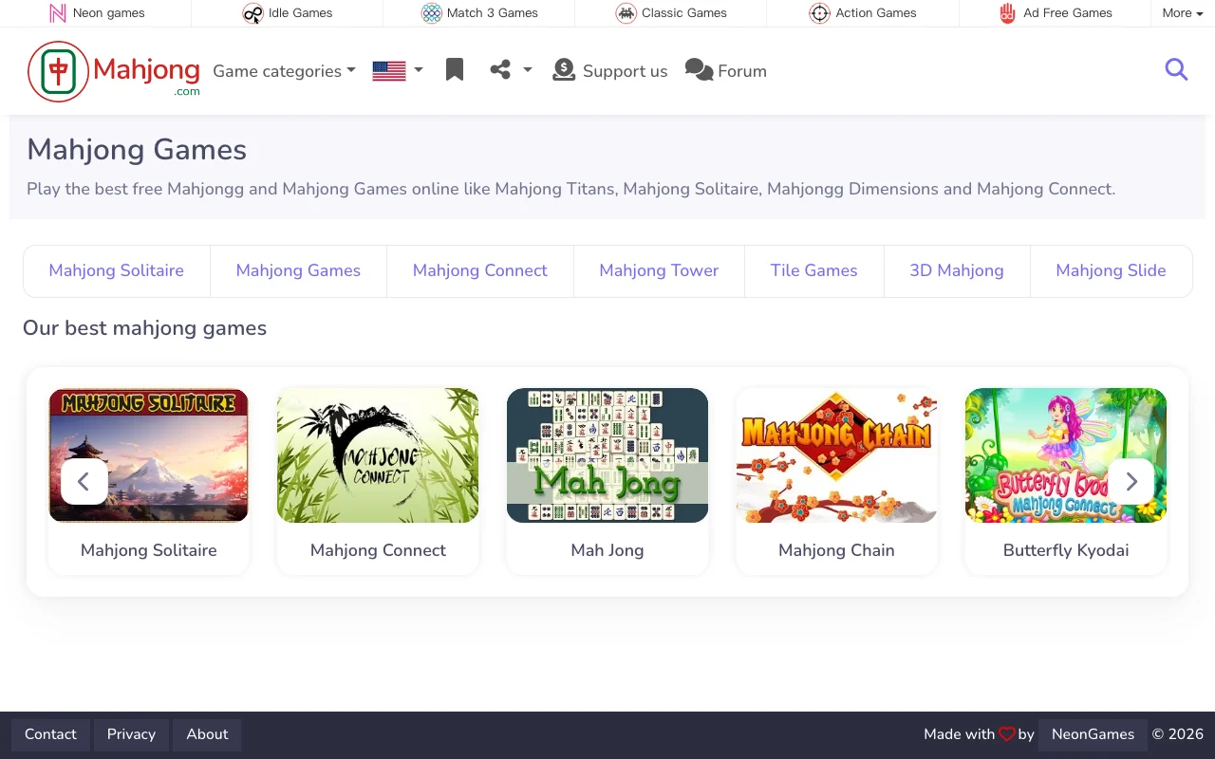Show next games in carousel
The image size is (1215, 759).
1131,482
